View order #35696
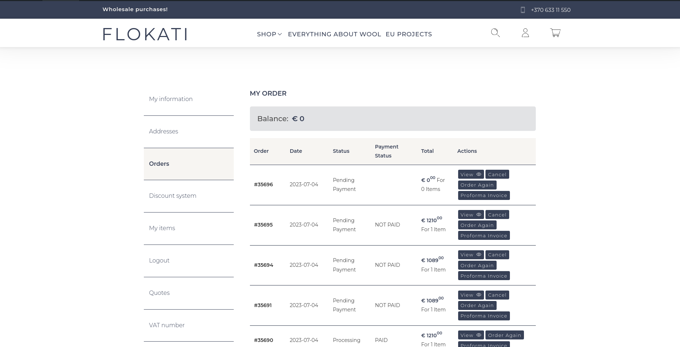Viewport: 680px width, 347px height. 471,174
